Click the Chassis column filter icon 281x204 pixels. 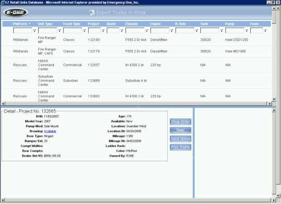[147, 31]
